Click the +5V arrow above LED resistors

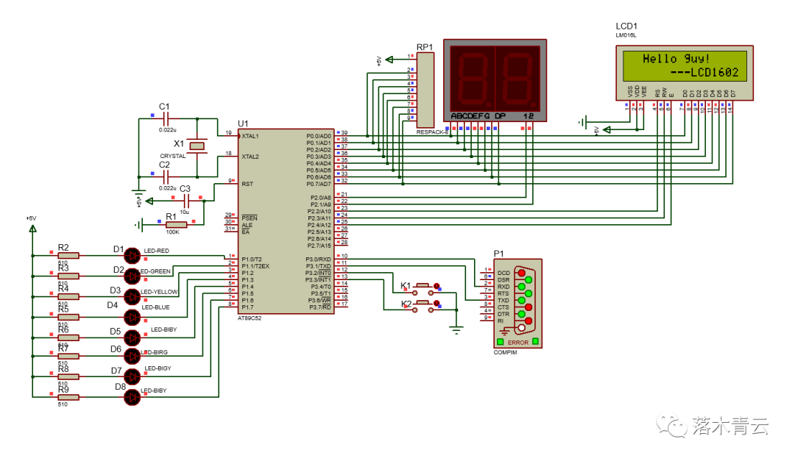tap(33, 229)
